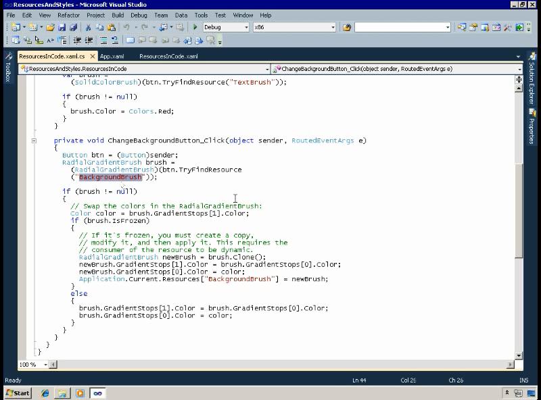Click the Visual Studio taskbar button

97,393
